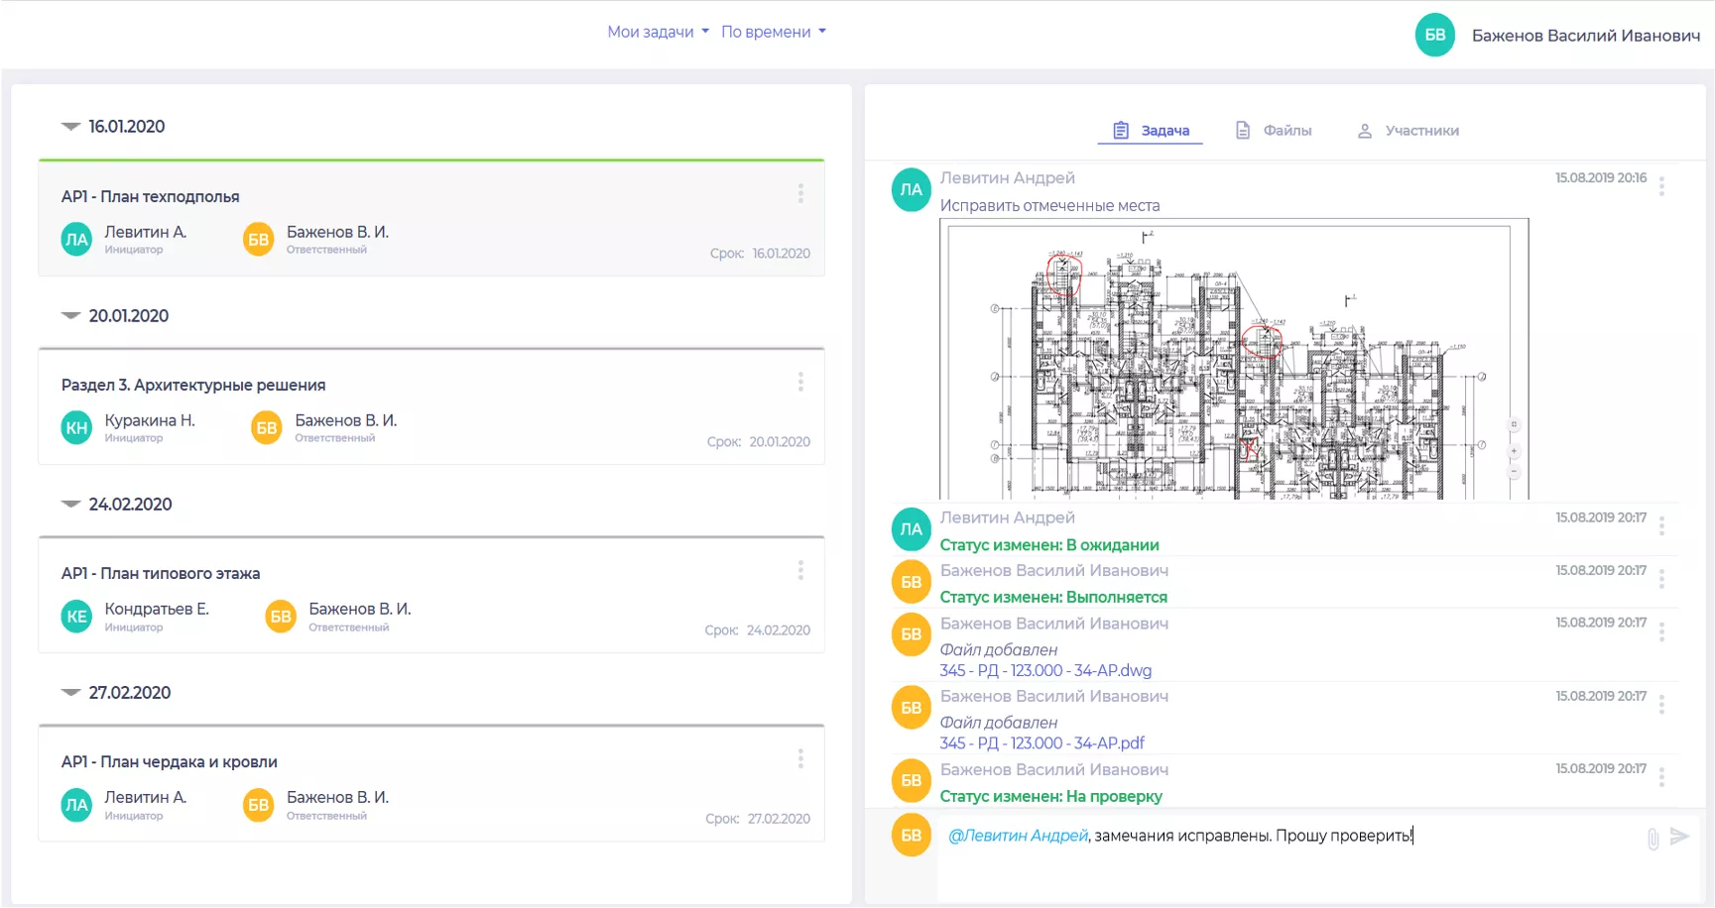1715x908 pixels.
Task: Fit drawing preview to view
Action: pyautogui.click(x=1514, y=425)
